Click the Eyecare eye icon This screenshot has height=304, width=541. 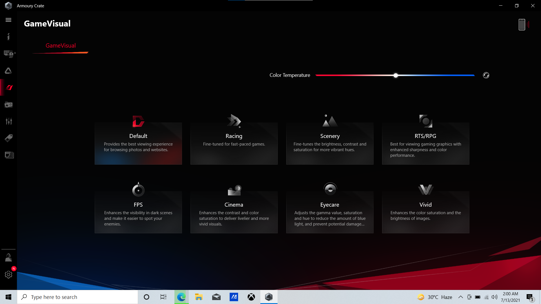pos(330,189)
